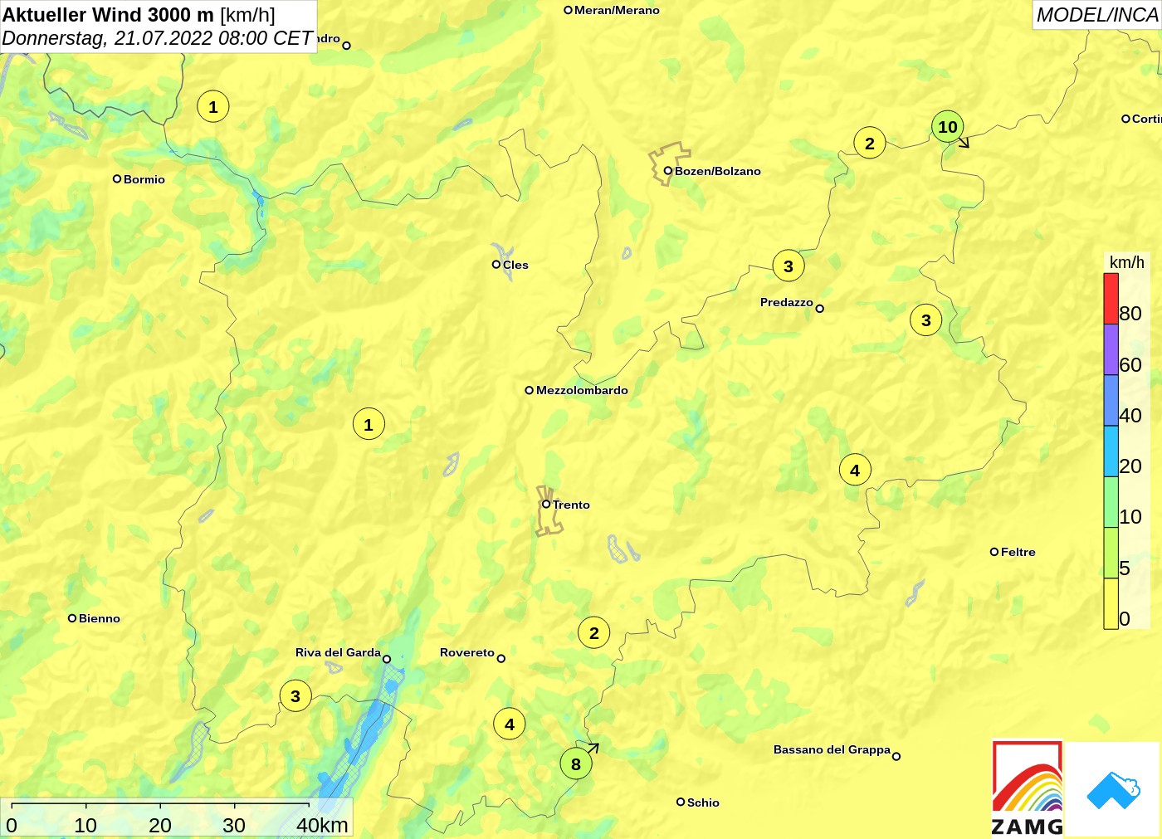Click the km/h unit label above legend
This screenshot has height=839, width=1162.
click(x=1127, y=262)
